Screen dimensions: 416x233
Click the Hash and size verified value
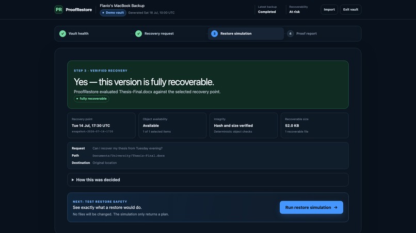pyautogui.click(x=233, y=126)
